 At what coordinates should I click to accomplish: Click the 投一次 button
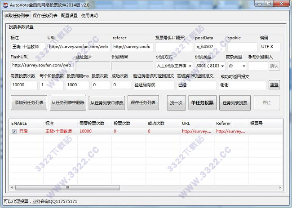[177, 102]
